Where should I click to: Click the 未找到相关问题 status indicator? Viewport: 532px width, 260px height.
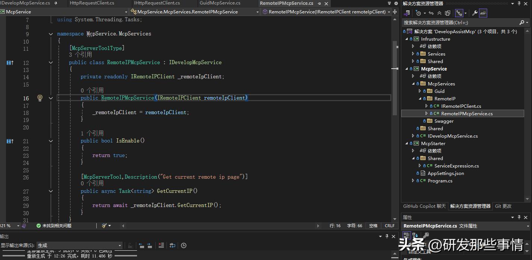54,226
